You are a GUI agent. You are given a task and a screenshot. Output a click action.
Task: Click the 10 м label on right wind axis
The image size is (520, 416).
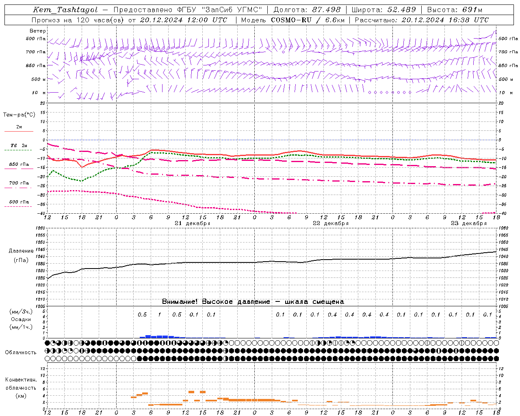click(505, 93)
